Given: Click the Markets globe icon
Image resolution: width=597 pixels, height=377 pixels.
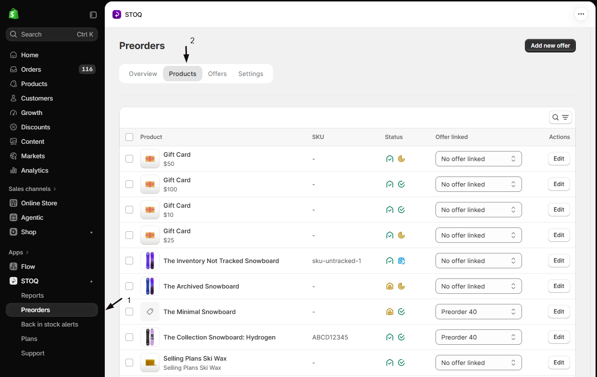Looking at the screenshot, I should click(x=13, y=156).
